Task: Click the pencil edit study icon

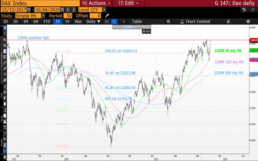Action: click(107, 16)
